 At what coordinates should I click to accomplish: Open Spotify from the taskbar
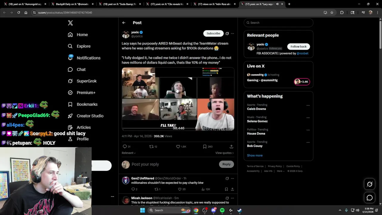(x=222, y=210)
